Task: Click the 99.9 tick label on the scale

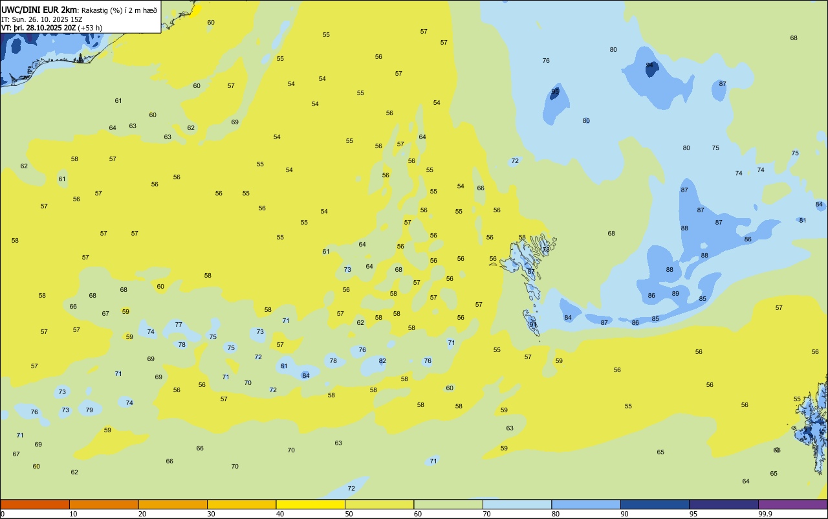Action: pos(765,514)
